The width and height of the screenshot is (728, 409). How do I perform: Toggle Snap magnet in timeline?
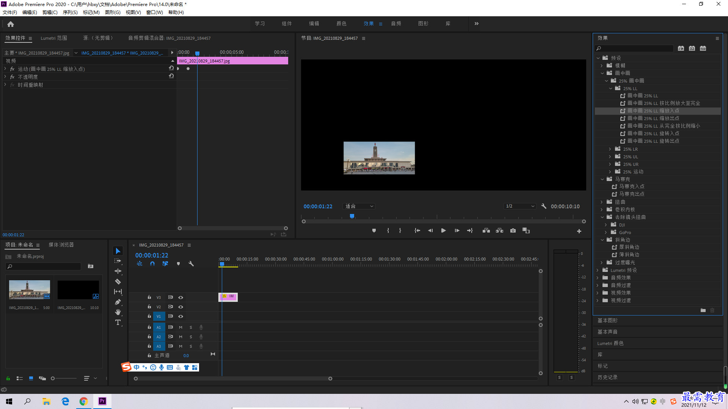(152, 264)
